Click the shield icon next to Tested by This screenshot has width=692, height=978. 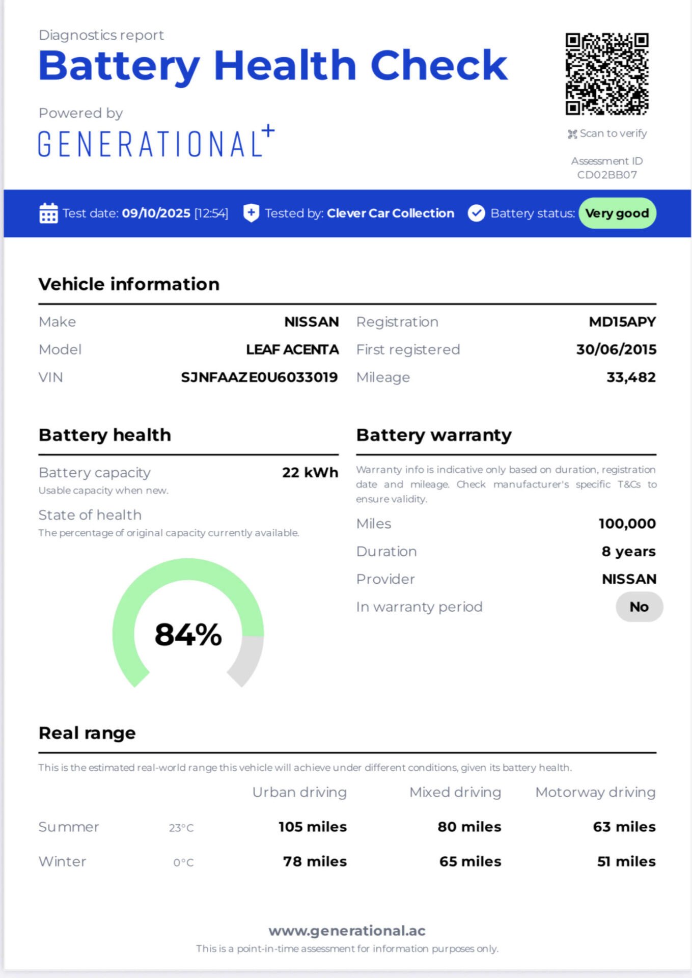(251, 213)
